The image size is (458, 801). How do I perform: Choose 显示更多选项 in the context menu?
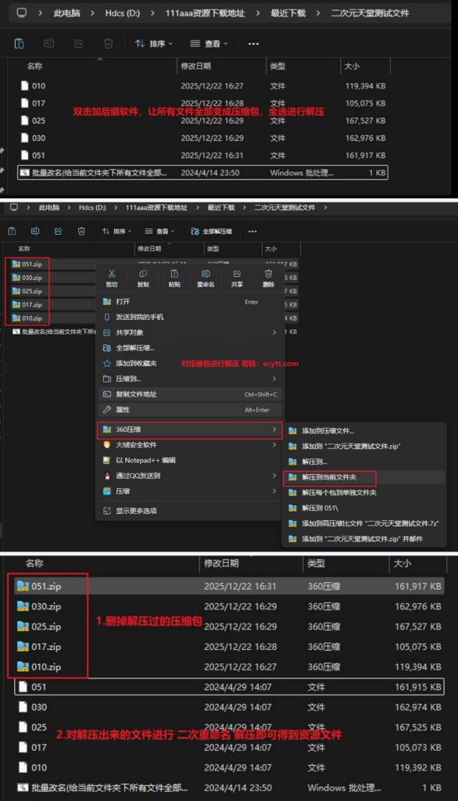point(190,510)
